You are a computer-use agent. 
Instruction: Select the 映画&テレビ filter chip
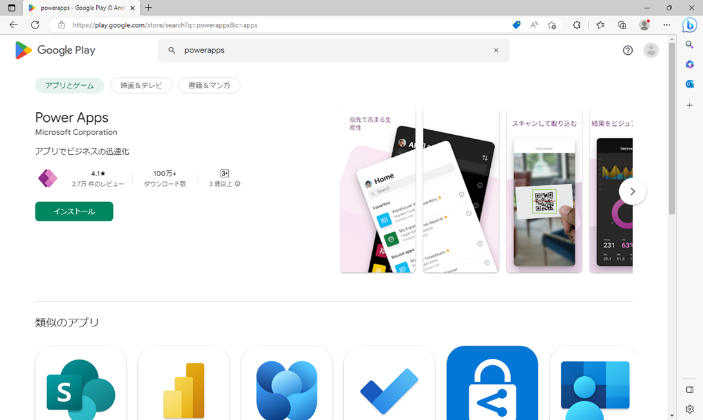tap(141, 85)
